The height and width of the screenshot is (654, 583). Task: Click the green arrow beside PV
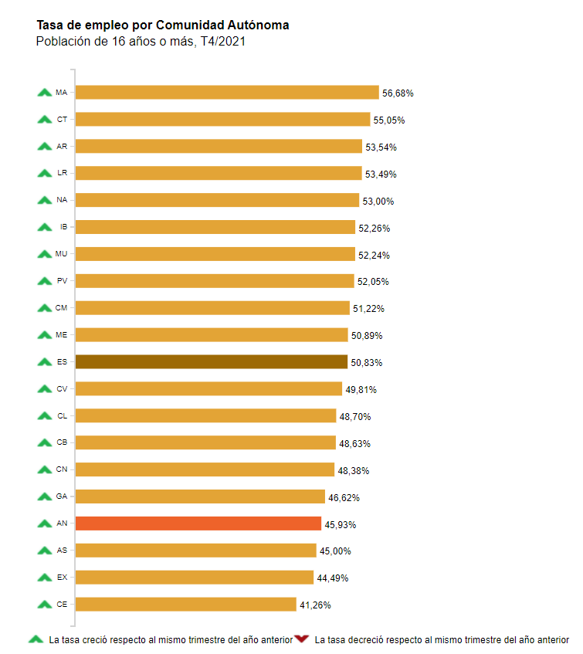44,281
